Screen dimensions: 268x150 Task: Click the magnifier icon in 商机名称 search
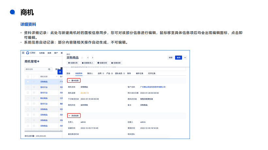(x=49, y=69)
